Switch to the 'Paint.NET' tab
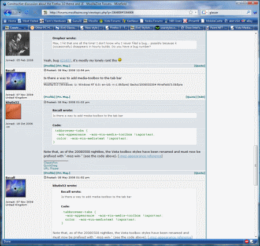This screenshot has height=246, width=260. tap(216, 28)
